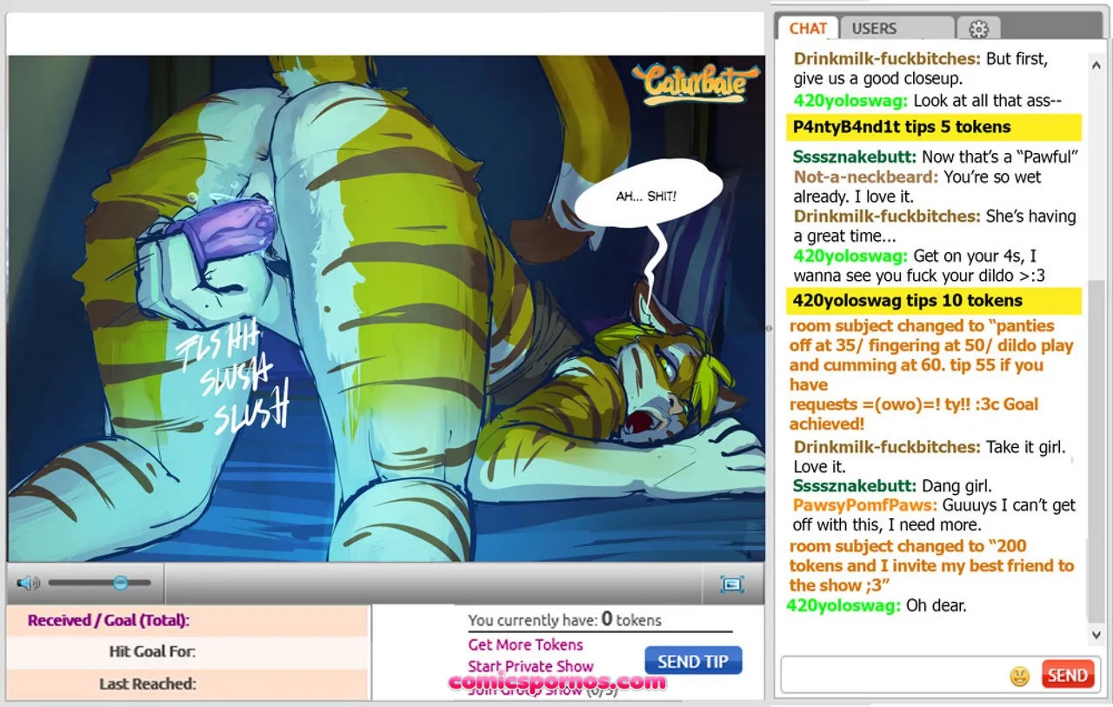Mute the stream with the speaker icon

(x=28, y=583)
